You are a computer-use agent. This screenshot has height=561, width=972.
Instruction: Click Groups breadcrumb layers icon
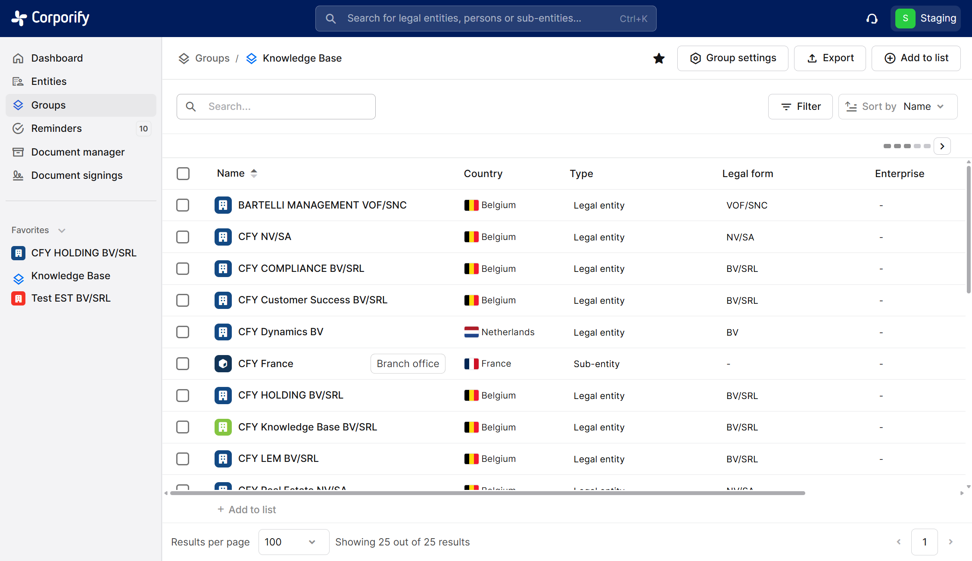pyautogui.click(x=184, y=58)
